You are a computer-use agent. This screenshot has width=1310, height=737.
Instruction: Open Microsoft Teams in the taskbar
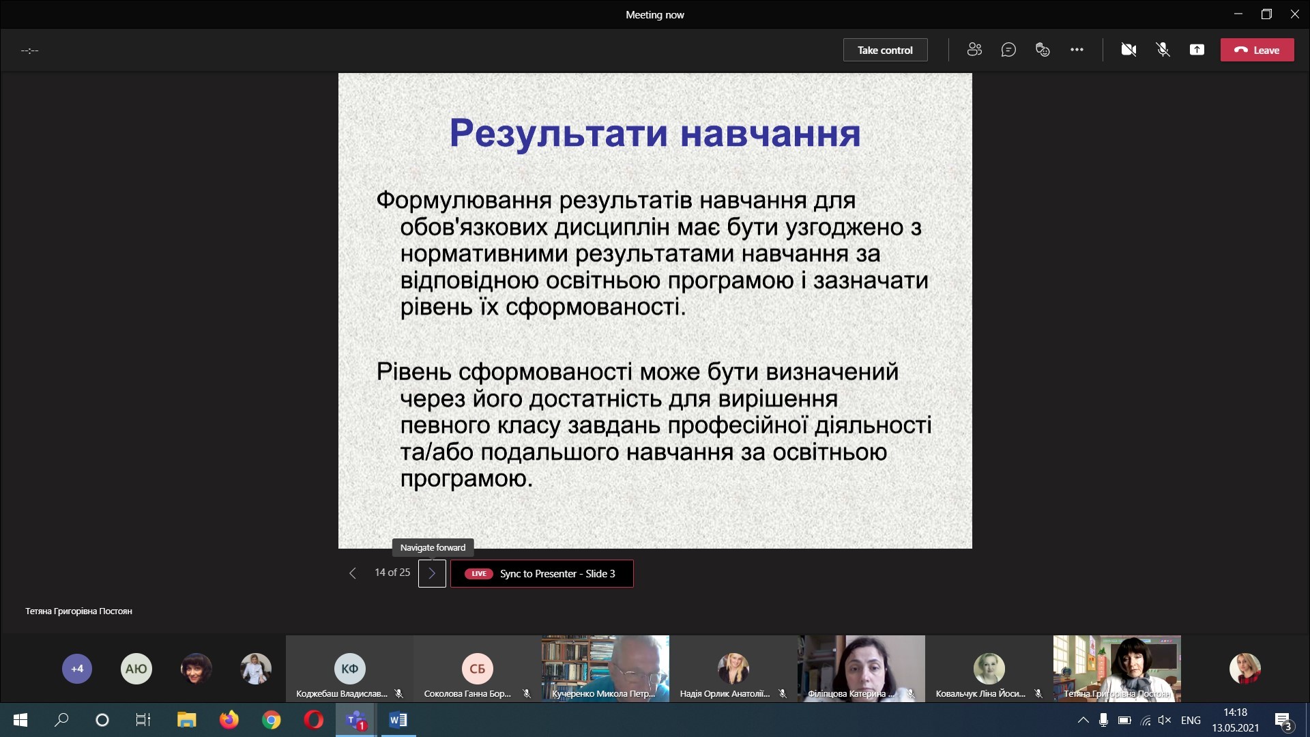coord(355,720)
